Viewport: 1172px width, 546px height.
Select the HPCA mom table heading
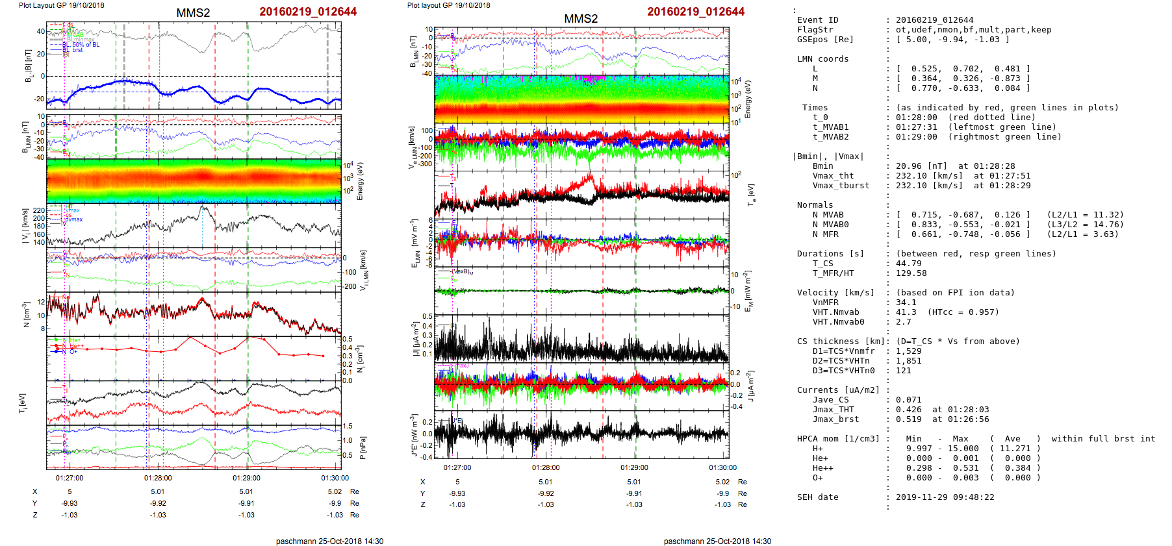pos(838,439)
